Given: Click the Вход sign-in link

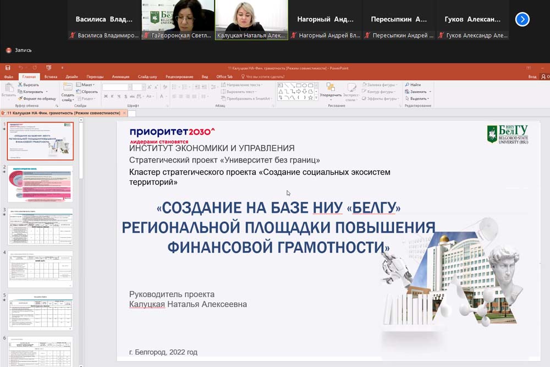Looking at the screenshot, I should 532,77.
